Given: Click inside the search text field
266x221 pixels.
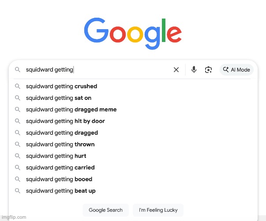Looking at the screenshot, I should coord(97,69).
